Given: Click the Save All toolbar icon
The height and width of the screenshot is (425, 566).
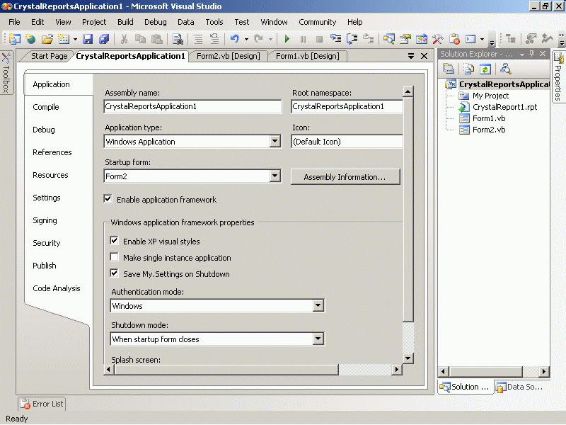Looking at the screenshot, I should (x=104, y=39).
